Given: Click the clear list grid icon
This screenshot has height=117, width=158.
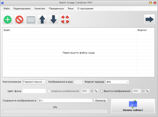Looking at the screenshot, I should pyautogui.click(x=31, y=19).
